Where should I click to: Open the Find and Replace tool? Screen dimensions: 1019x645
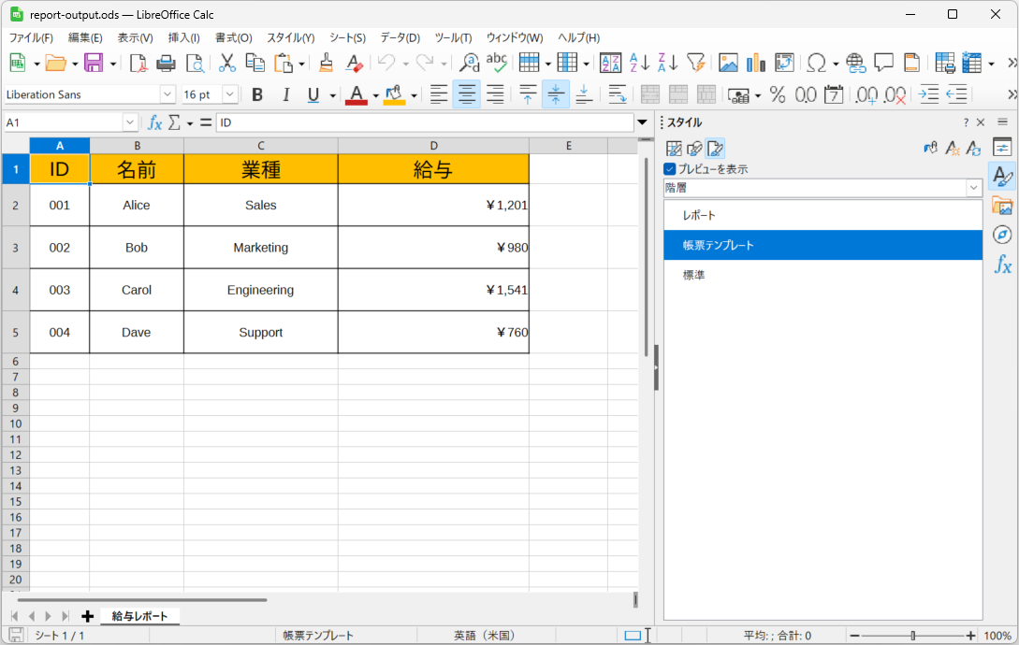click(469, 63)
